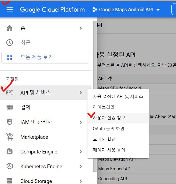Expand the 홈 submenu chevron
The height and width of the screenshot is (184, 176).
point(81,28)
